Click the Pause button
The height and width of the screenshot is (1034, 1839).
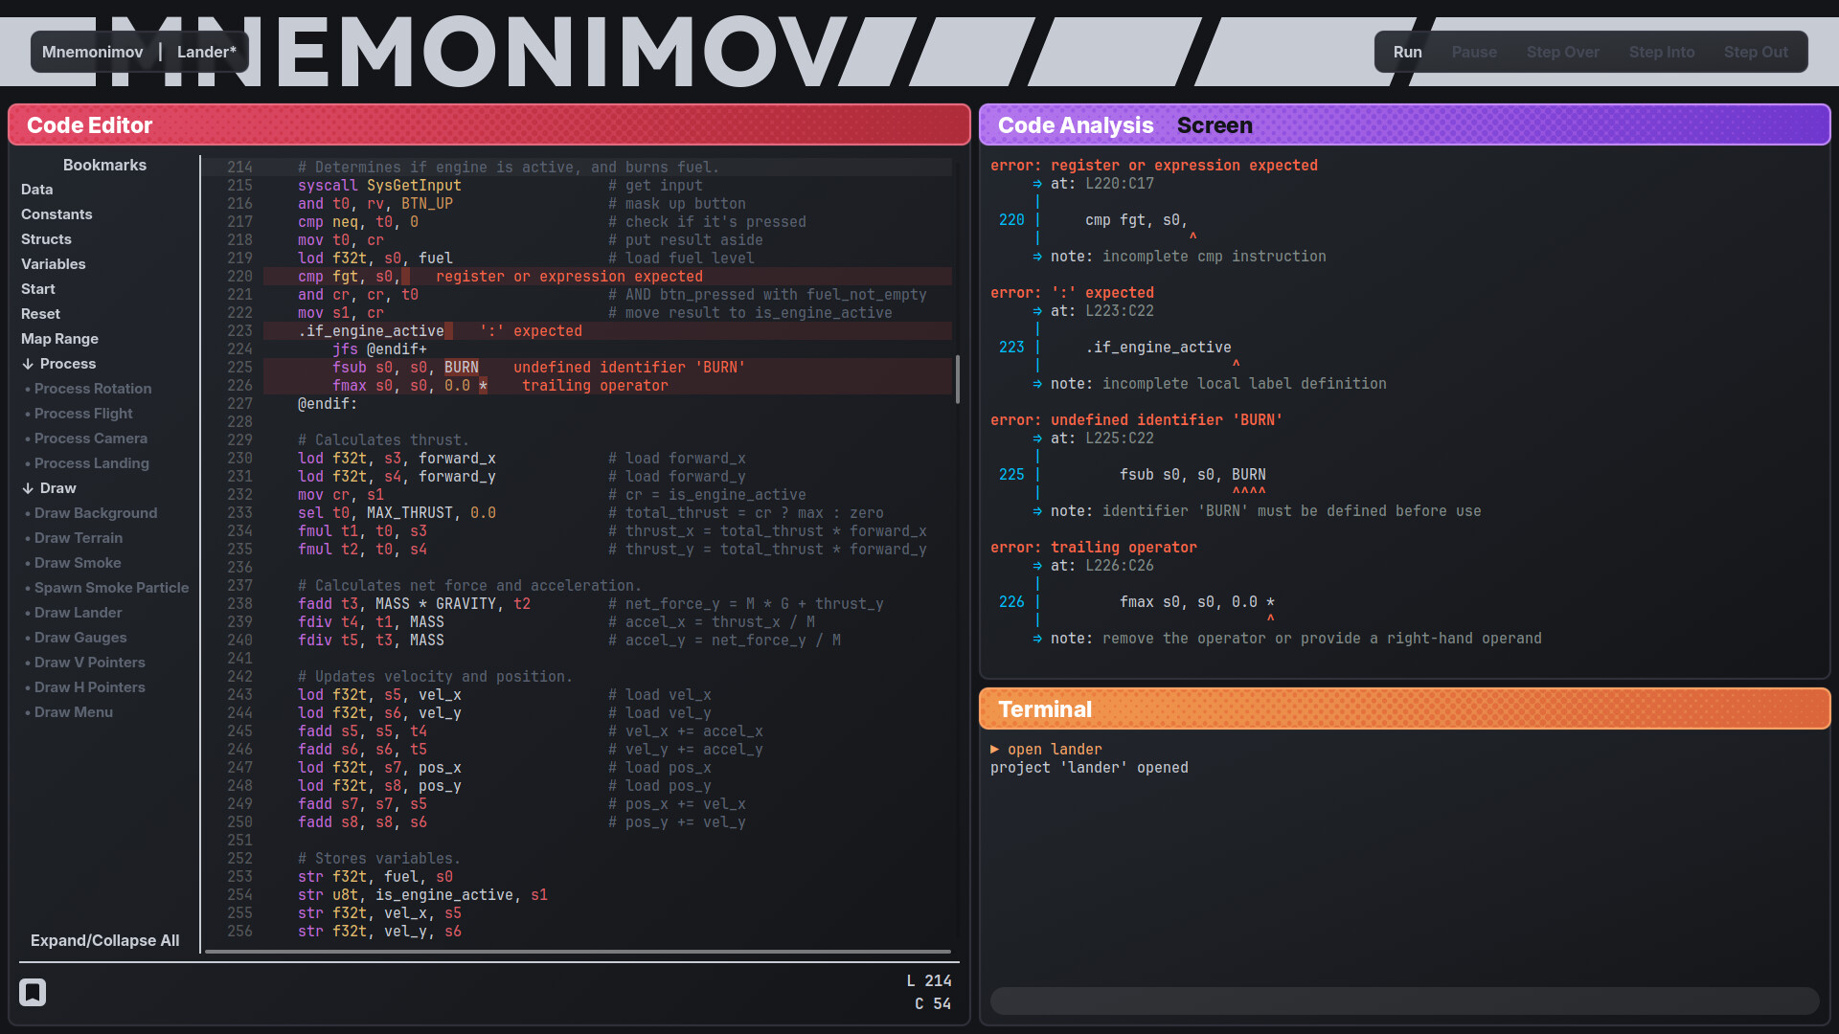[x=1473, y=52]
